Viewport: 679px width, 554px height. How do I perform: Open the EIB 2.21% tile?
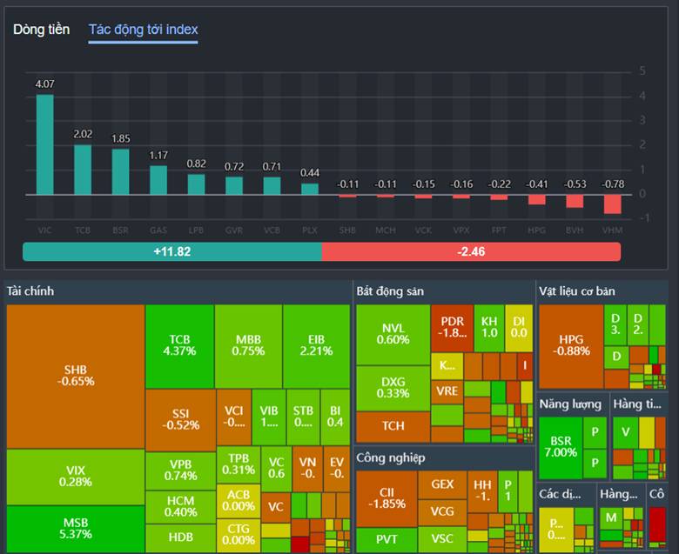pyautogui.click(x=315, y=345)
